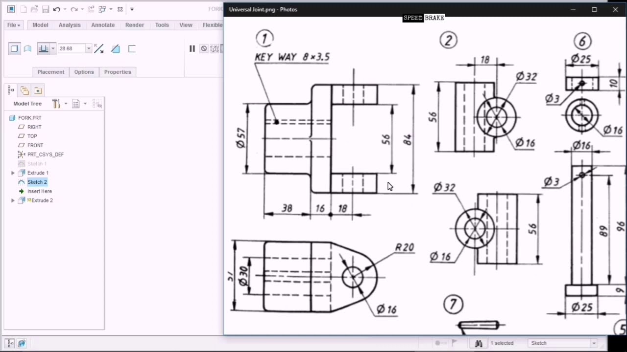627x352 pixels.
Task: Click the Model Tree show list icon
Action: click(x=76, y=104)
